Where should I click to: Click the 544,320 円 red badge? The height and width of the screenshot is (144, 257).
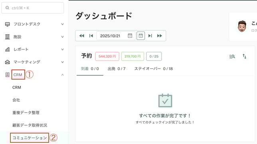[107, 56]
